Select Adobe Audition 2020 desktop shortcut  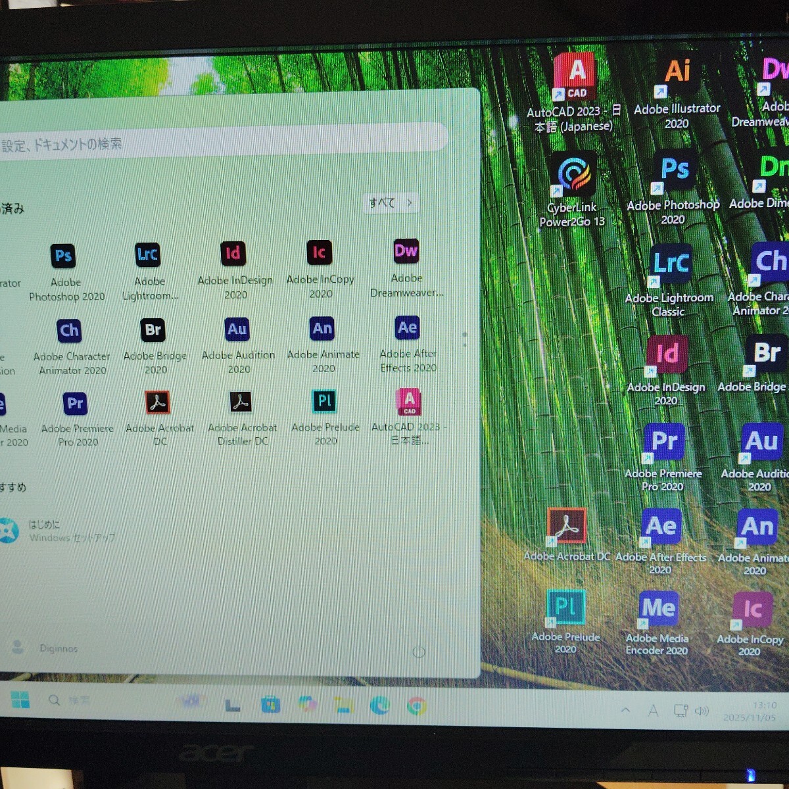point(757,457)
